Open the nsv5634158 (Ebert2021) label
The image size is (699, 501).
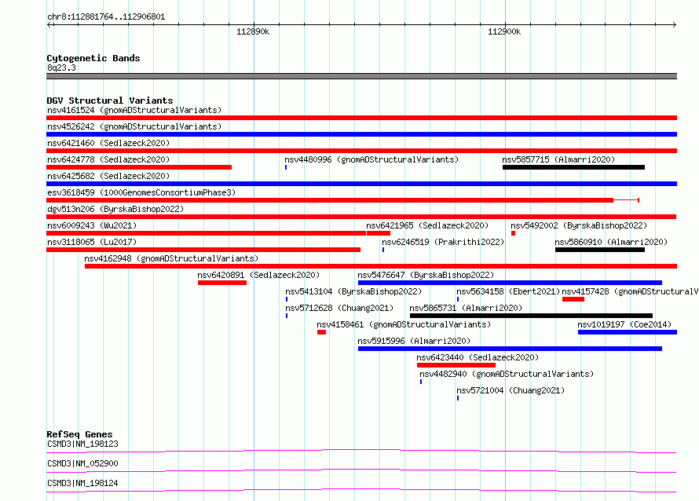(x=508, y=291)
